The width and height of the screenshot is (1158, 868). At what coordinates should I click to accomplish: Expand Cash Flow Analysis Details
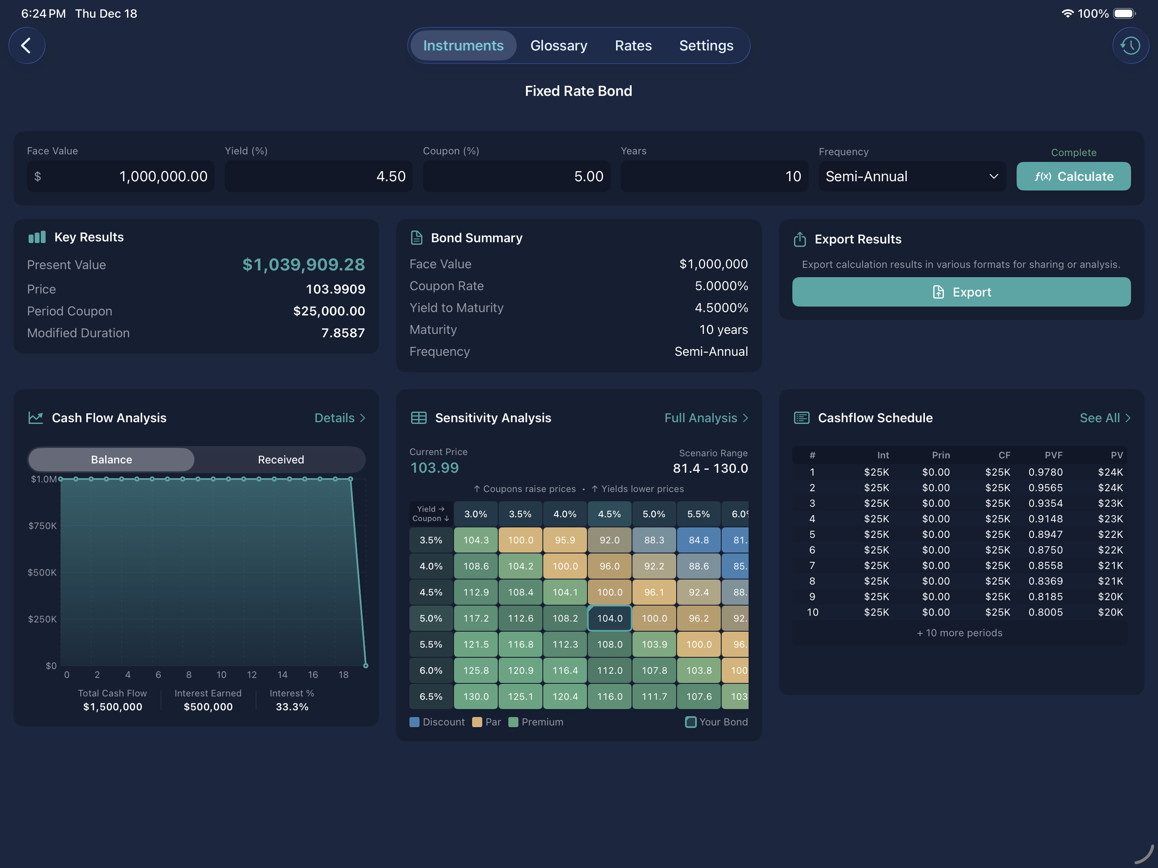point(340,418)
